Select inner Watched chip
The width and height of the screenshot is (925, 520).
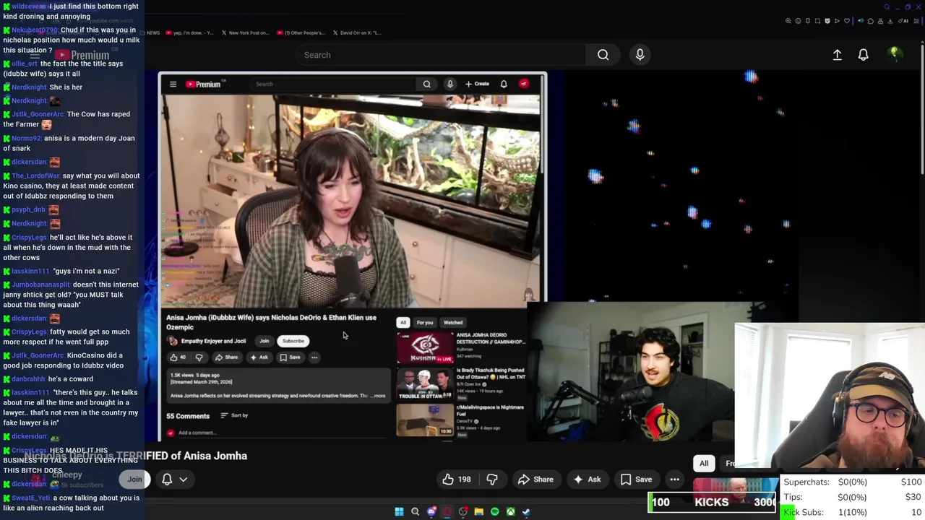click(x=453, y=323)
